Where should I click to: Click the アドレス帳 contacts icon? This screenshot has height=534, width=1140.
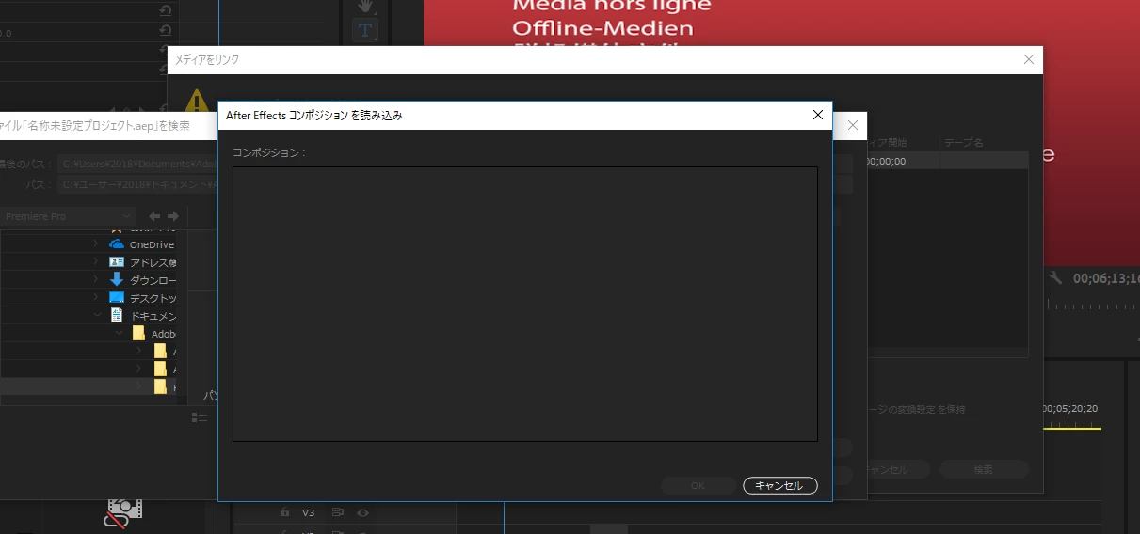coord(117,261)
